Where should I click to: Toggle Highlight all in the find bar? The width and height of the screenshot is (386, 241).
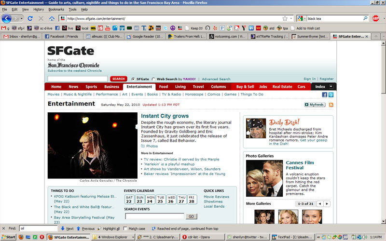(x=109, y=228)
